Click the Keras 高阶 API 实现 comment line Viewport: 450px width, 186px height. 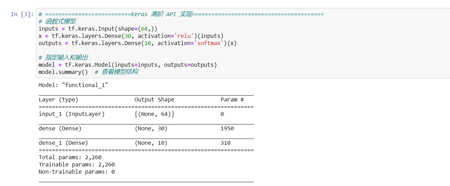point(181,14)
